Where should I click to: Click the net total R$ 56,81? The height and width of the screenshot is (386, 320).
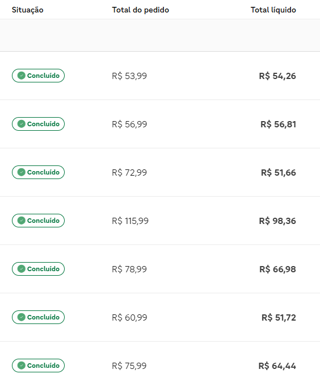point(278,124)
